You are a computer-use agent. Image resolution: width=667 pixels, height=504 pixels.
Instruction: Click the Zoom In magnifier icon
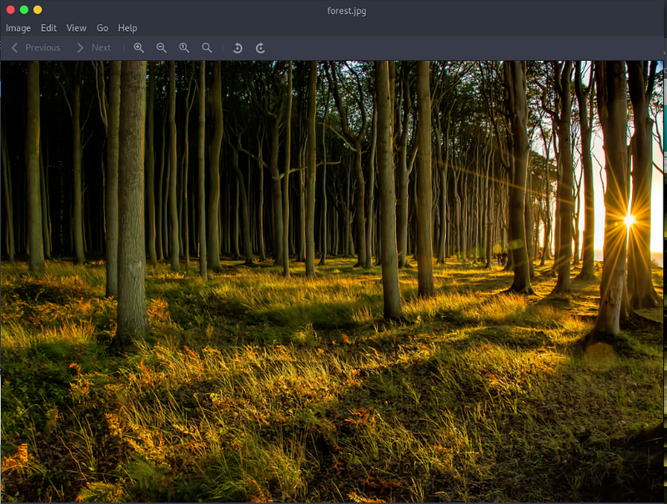[138, 48]
